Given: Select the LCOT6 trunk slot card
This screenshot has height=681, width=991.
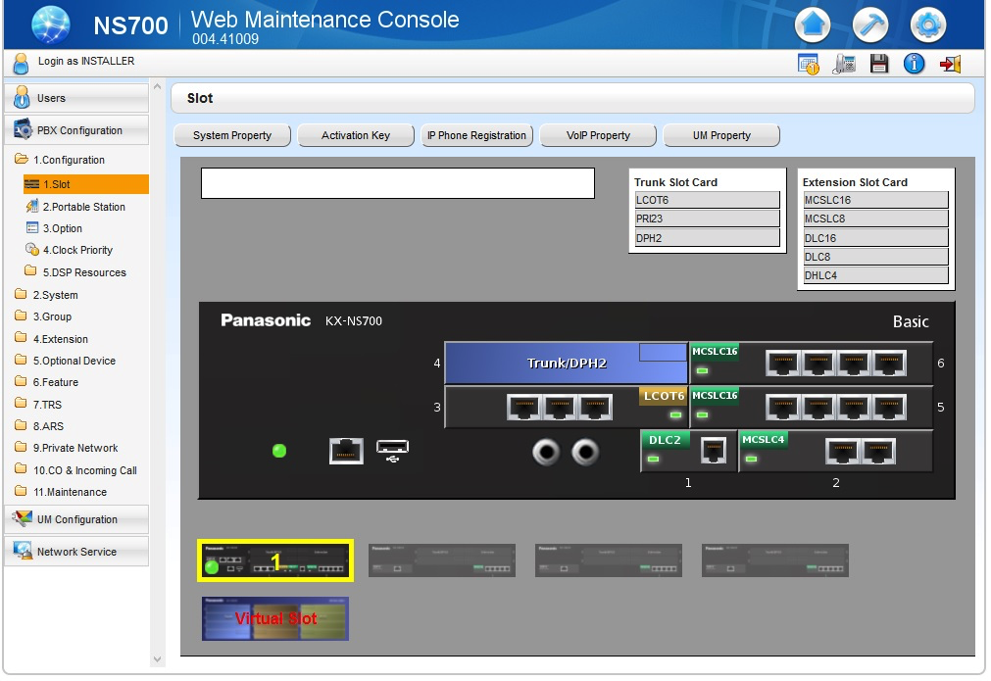Looking at the screenshot, I should tap(707, 200).
